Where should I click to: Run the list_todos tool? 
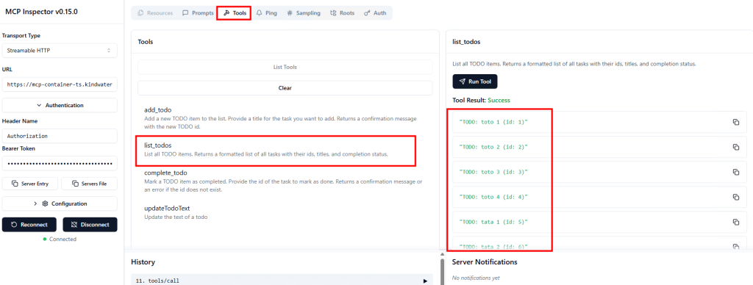tap(475, 82)
